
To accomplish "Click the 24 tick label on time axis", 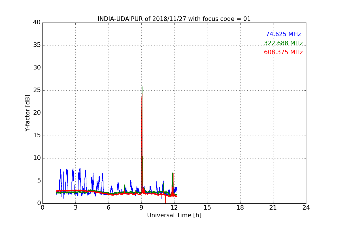I will click(x=306, y=208).
